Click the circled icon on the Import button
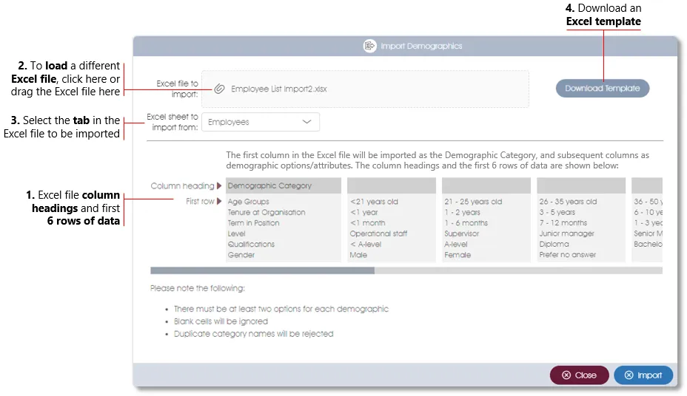687x396 pixels. click(629, 375)
